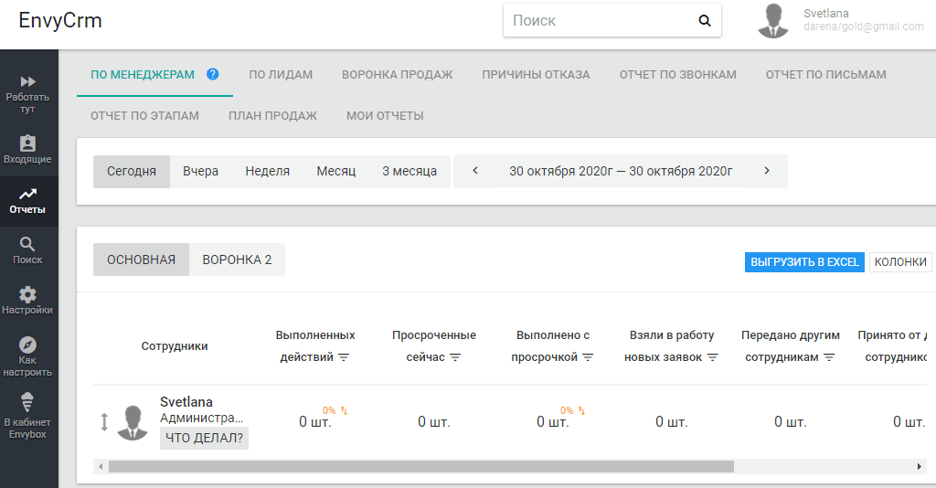Open the 'Входящие' inbox icon
Viewport: 936px width, 488px height.
28,144
